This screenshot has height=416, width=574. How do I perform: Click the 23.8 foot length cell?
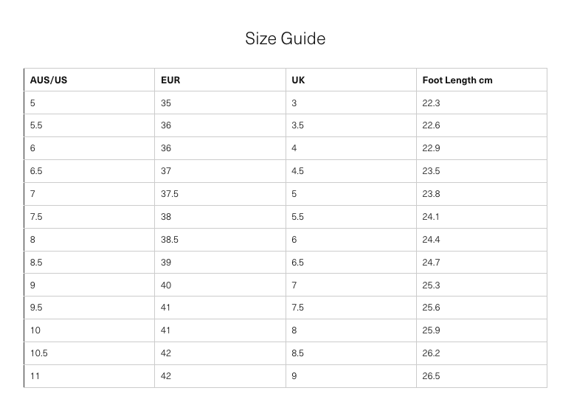coord(431,194)
